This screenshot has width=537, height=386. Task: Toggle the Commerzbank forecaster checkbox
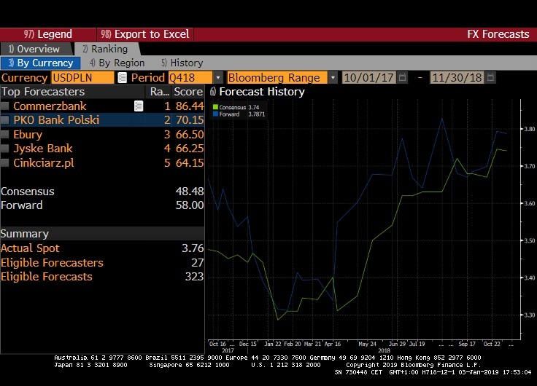6,107
